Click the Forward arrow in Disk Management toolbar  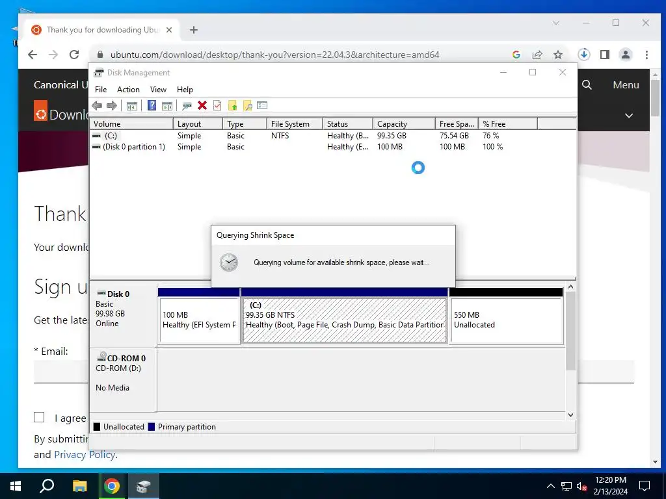[112, 106]
